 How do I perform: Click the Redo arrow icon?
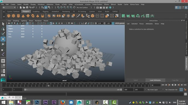(x=33, y=8)
